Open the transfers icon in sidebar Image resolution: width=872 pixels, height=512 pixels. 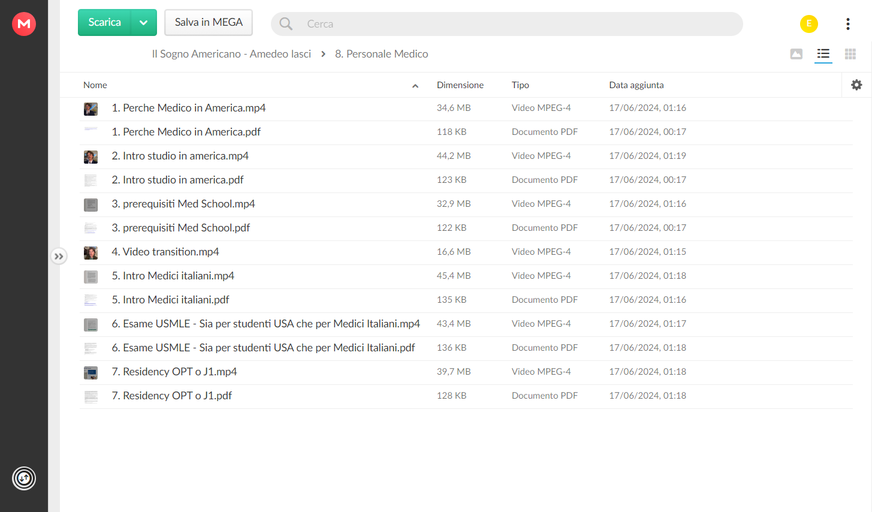tap(24, 478)
